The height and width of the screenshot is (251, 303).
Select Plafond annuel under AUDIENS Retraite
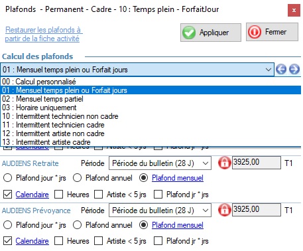(77, 178)
